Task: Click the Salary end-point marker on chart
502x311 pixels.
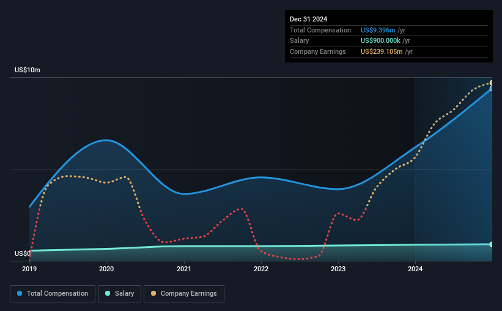Action: 492,244
